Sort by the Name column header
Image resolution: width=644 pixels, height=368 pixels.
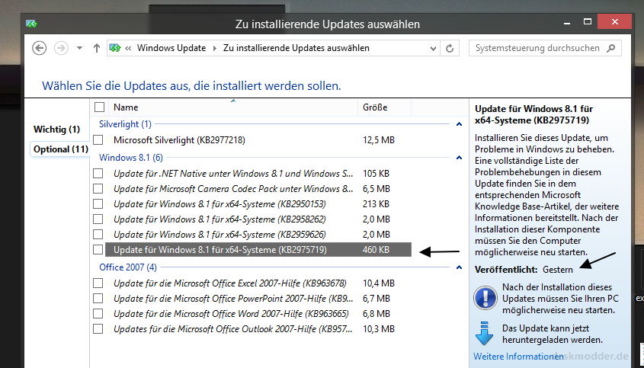(x=233, y=107)
